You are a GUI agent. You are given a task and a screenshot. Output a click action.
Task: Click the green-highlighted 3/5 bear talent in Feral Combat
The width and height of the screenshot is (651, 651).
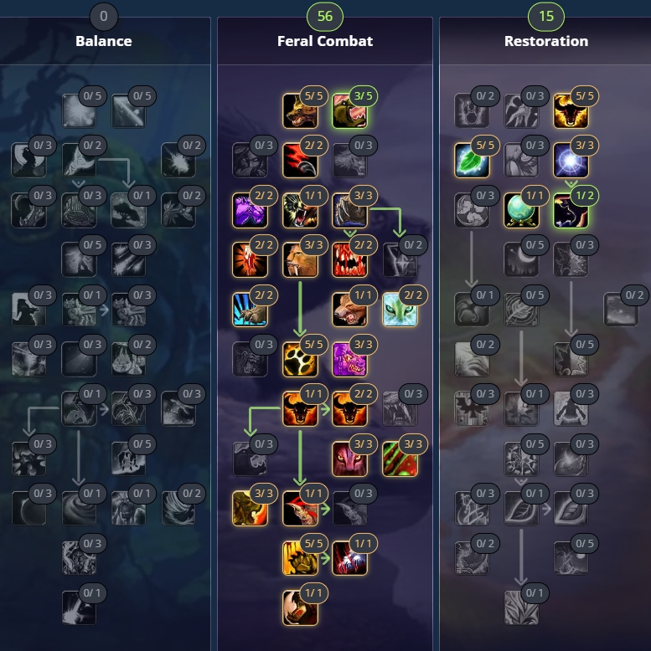pyautogui.click(x=349, y=110)
